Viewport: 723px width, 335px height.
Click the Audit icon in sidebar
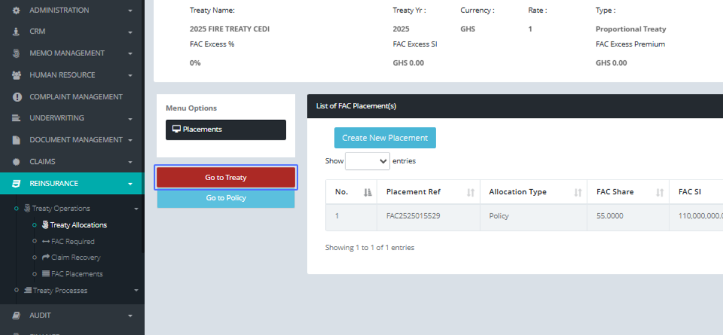(16, 316)
